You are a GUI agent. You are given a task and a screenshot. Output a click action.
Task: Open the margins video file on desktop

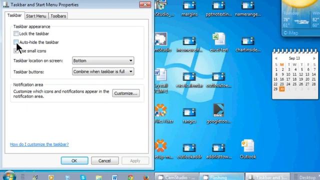(189, 8)
